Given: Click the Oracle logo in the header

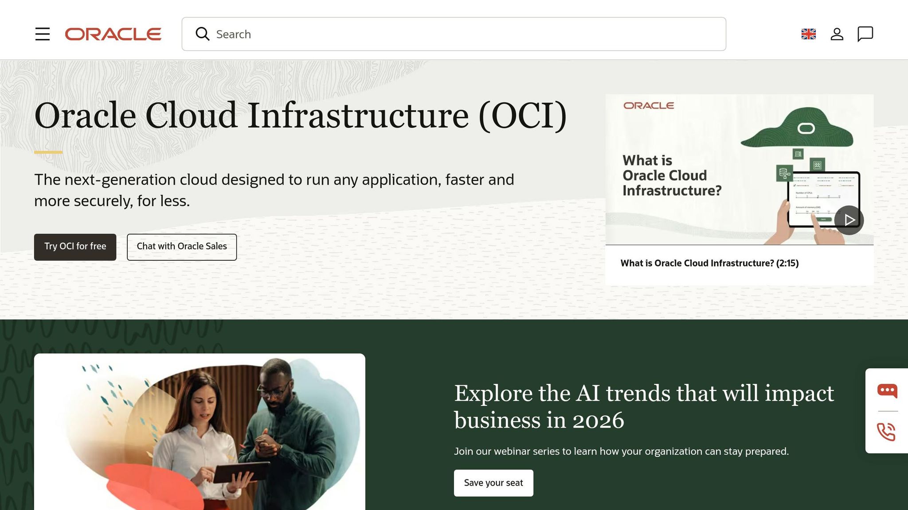Looking at the screenshot, I should coord(113,34).
